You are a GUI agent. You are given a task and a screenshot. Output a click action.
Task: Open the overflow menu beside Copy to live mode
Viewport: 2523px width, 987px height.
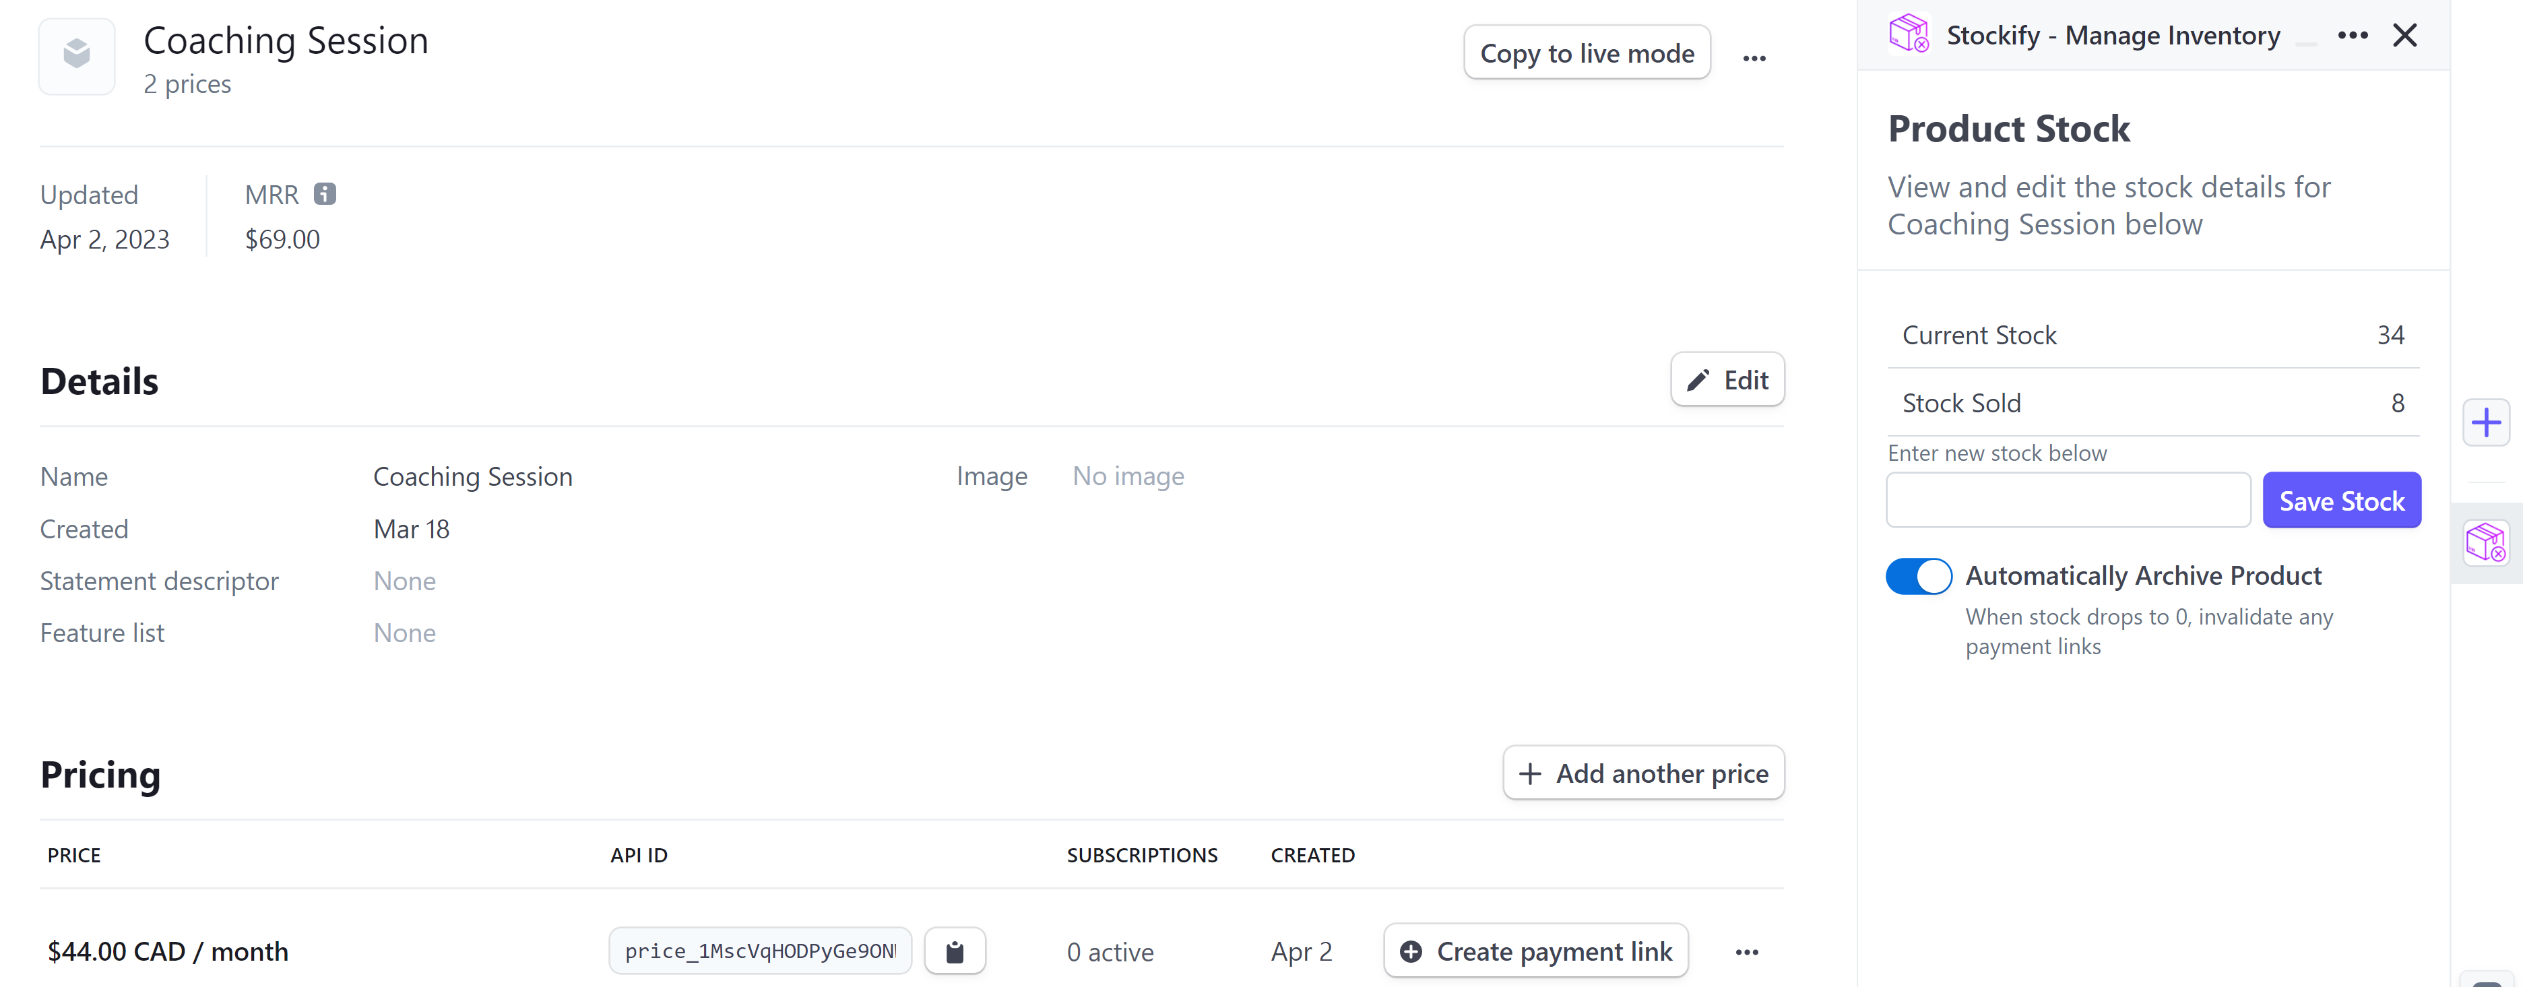[x=1754, y=56]
